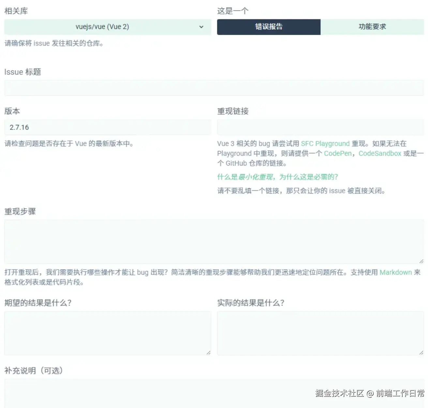Click inside the 重现步骤 textarea
This screenshot has width=435, height=408.
[214, 242]
